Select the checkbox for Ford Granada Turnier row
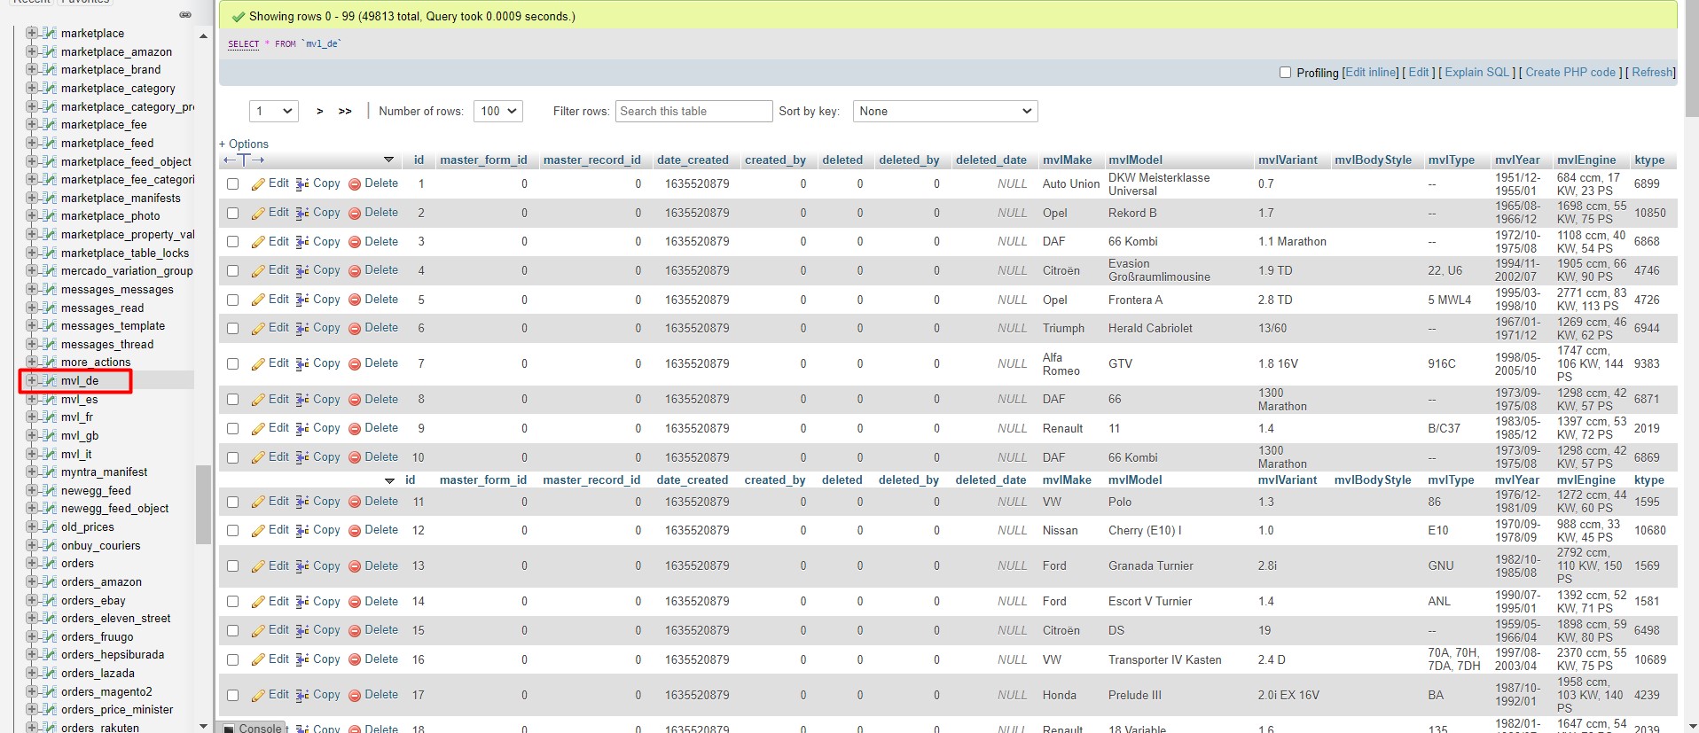The image size is (1699, 733). point(233,566)
